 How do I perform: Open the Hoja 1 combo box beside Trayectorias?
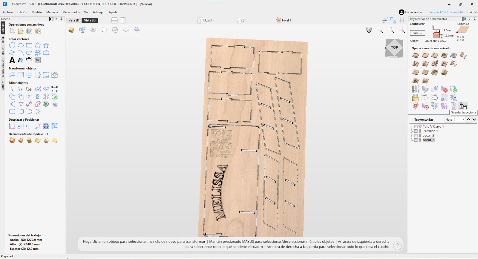(x=455, y=119)
